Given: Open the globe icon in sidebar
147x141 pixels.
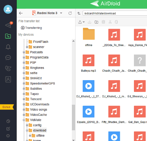Looking at the screenshot, I should click(x=8, y=121).
